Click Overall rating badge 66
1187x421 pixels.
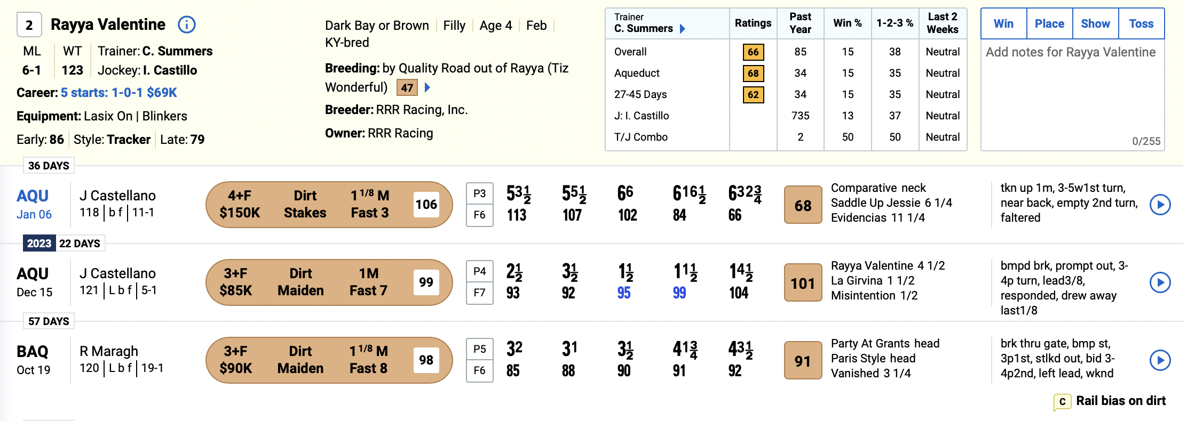[753, 52]
